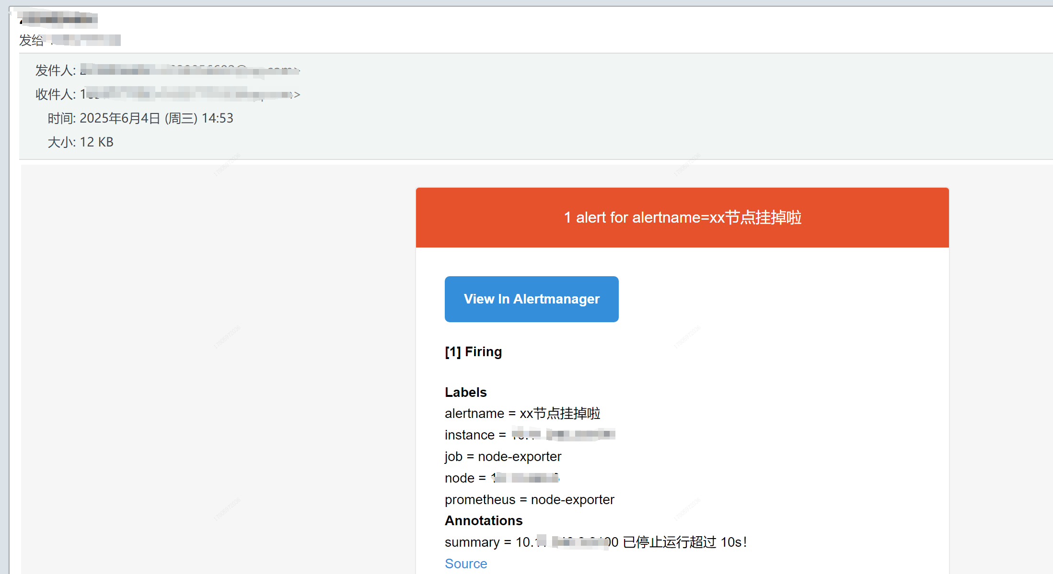Screen dimensions: 1053x574
Task: Click the job = node-exporter label
Action: pos(503,456)
